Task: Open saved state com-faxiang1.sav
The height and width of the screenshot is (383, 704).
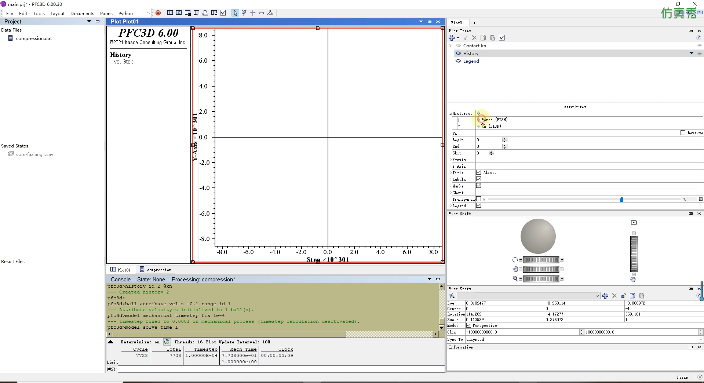Action: click(x=34, y=154)
